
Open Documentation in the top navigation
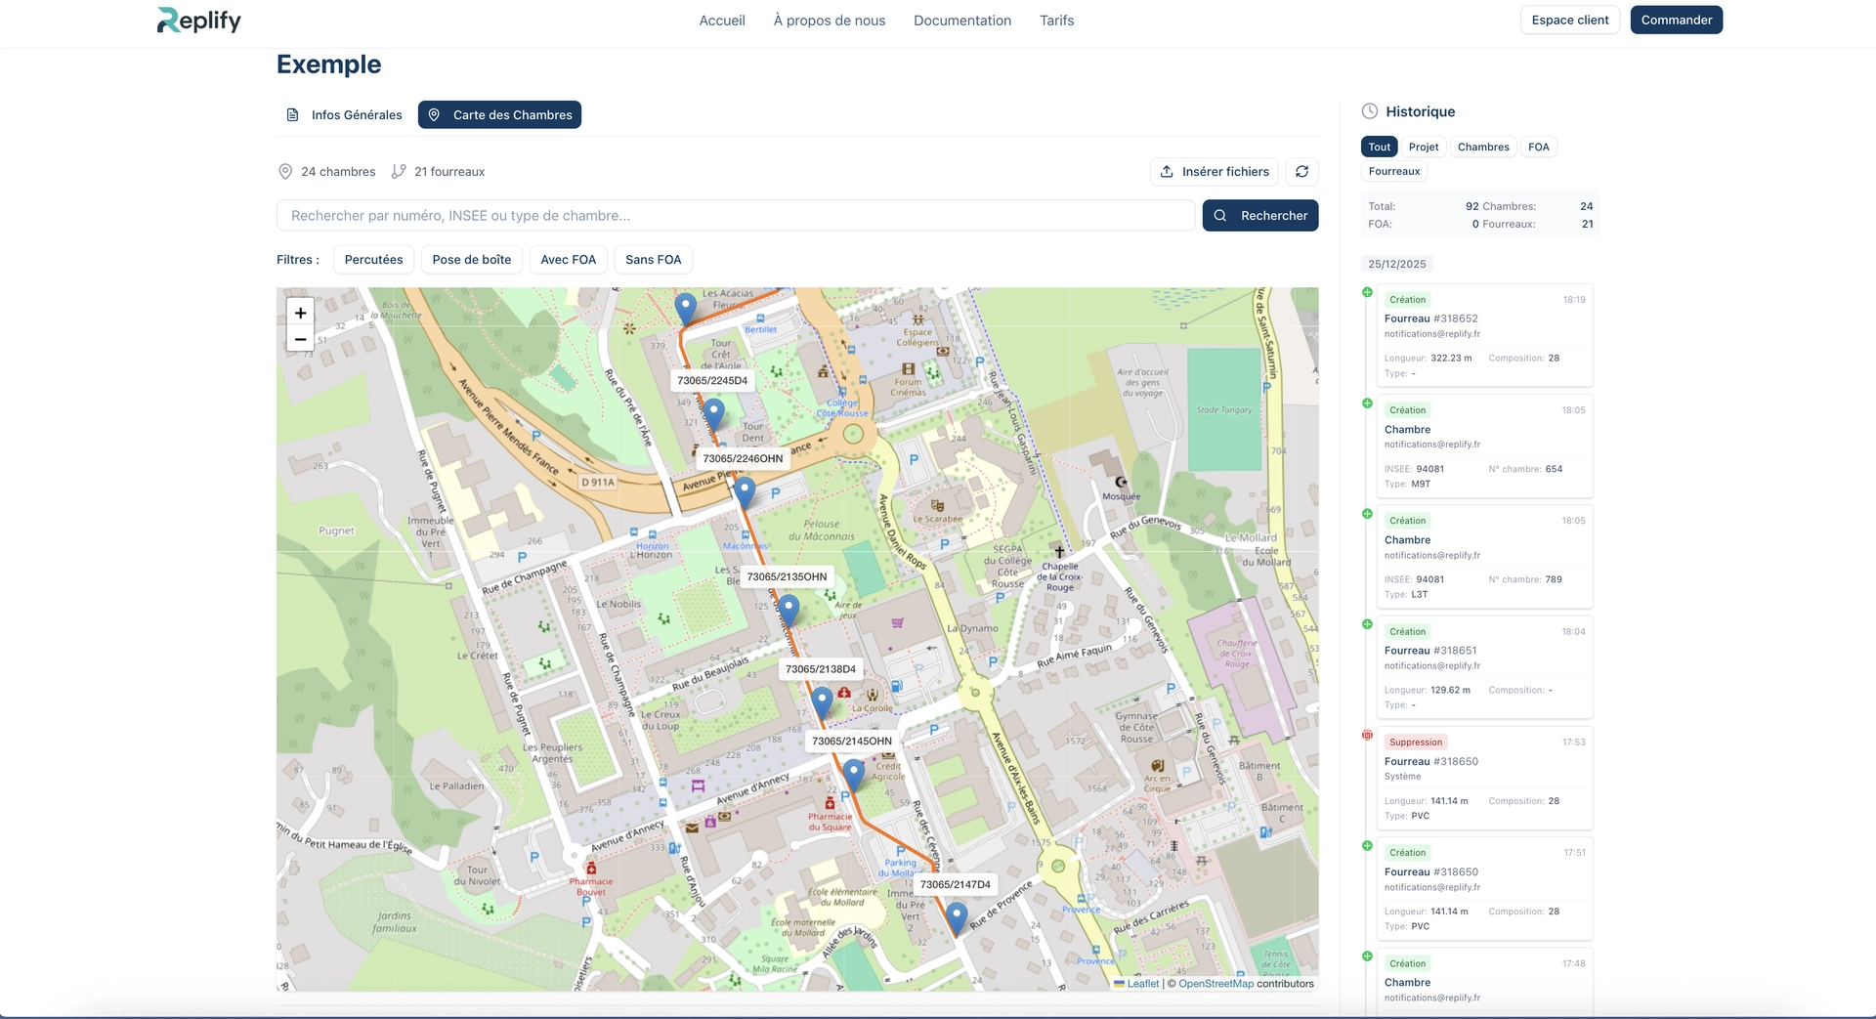pos(961,21)
